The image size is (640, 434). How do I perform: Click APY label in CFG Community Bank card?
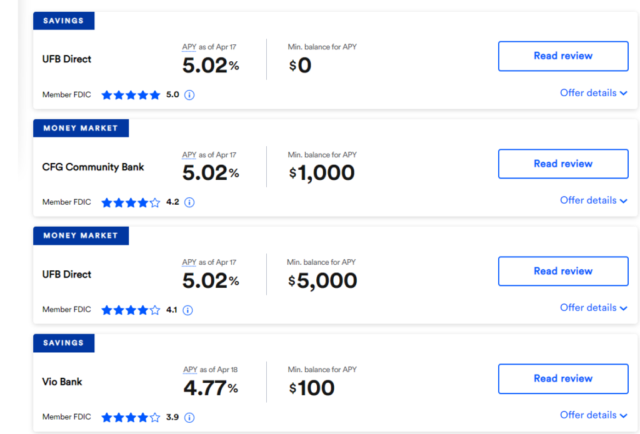[x=189, y=155]
